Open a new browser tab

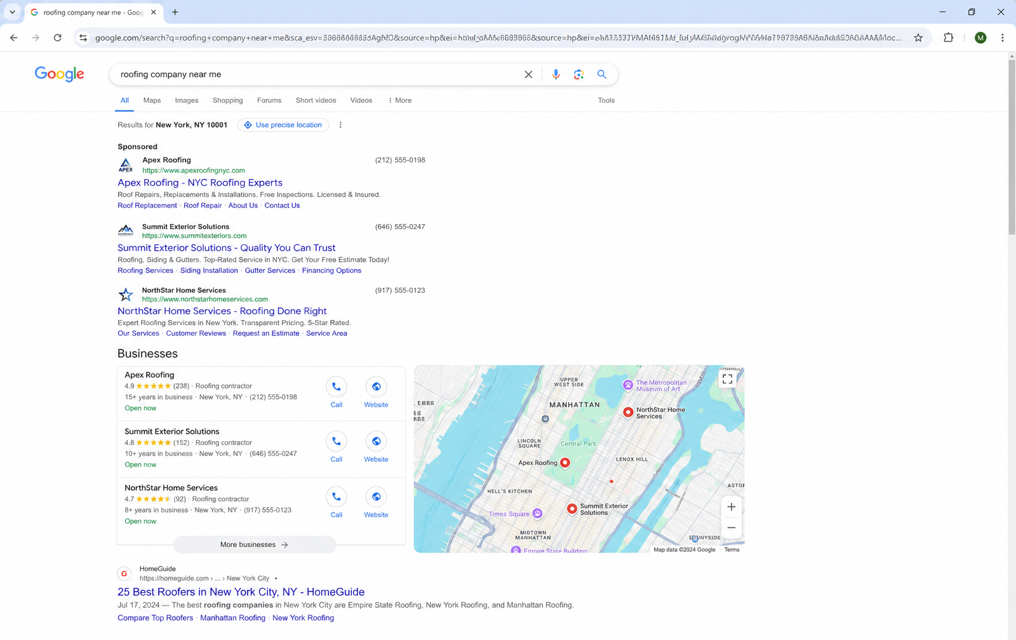175,12
